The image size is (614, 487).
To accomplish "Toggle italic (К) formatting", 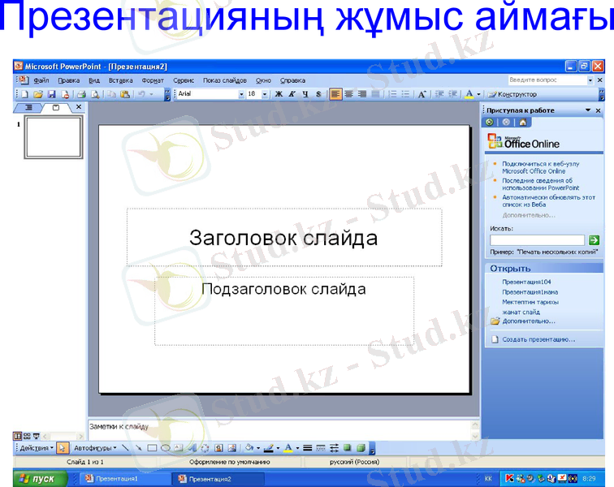I will click(292, 94).
